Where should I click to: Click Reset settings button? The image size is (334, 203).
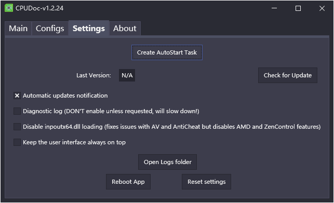tap(206, 182)
